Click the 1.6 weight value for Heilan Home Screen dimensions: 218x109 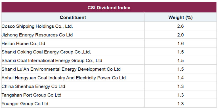[181, 43]
